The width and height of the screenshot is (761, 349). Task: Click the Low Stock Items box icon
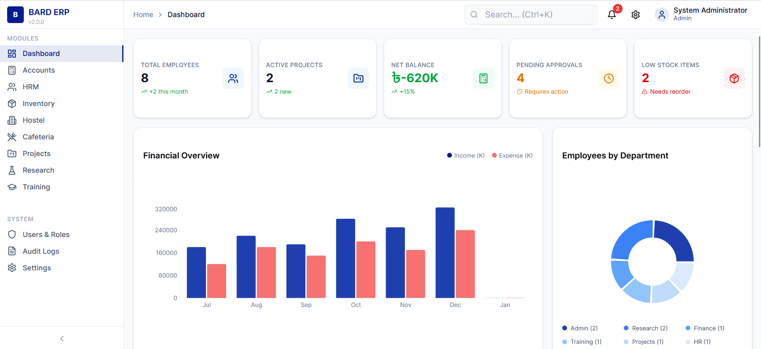click(x=734, y=78)
